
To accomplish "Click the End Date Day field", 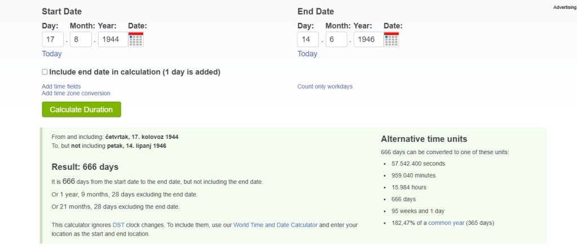I will (x=308, y=40).
